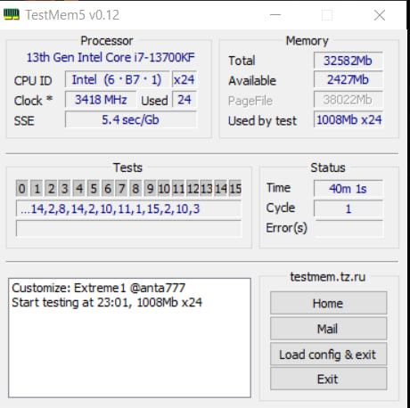Click the CPU ID value Intel (6 · B7 · 1)
This screenshot has height=408, width=410.
tap(118, 79)
